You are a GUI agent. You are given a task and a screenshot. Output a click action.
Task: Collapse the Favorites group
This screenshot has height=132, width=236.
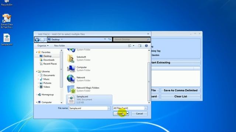(x=37, y=52)
